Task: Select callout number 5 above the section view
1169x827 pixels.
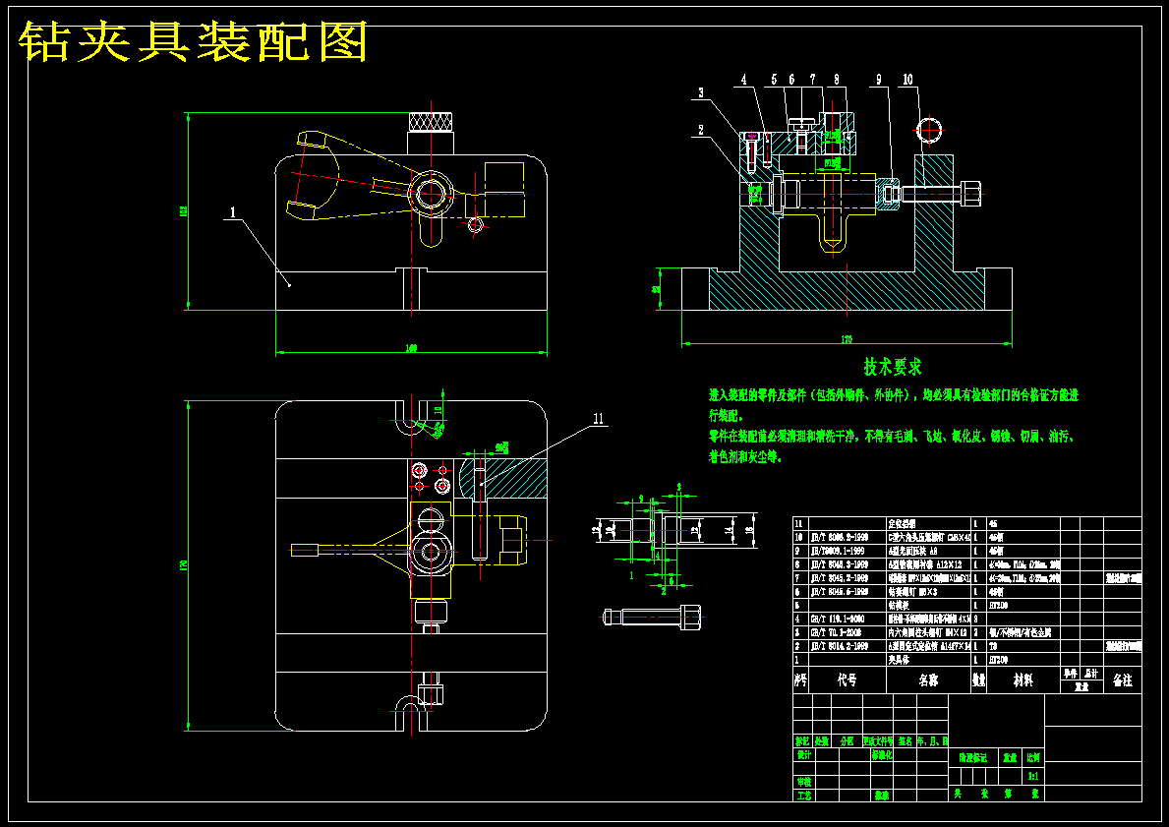Action: (x=774, y=79)
